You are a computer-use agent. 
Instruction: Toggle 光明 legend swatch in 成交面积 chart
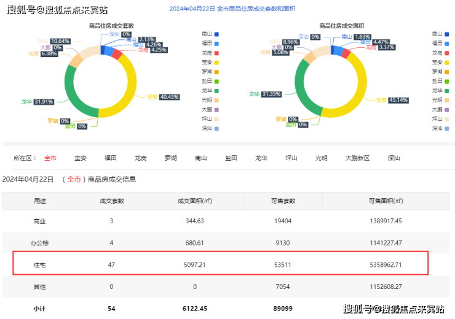click(x=447, y=101)
